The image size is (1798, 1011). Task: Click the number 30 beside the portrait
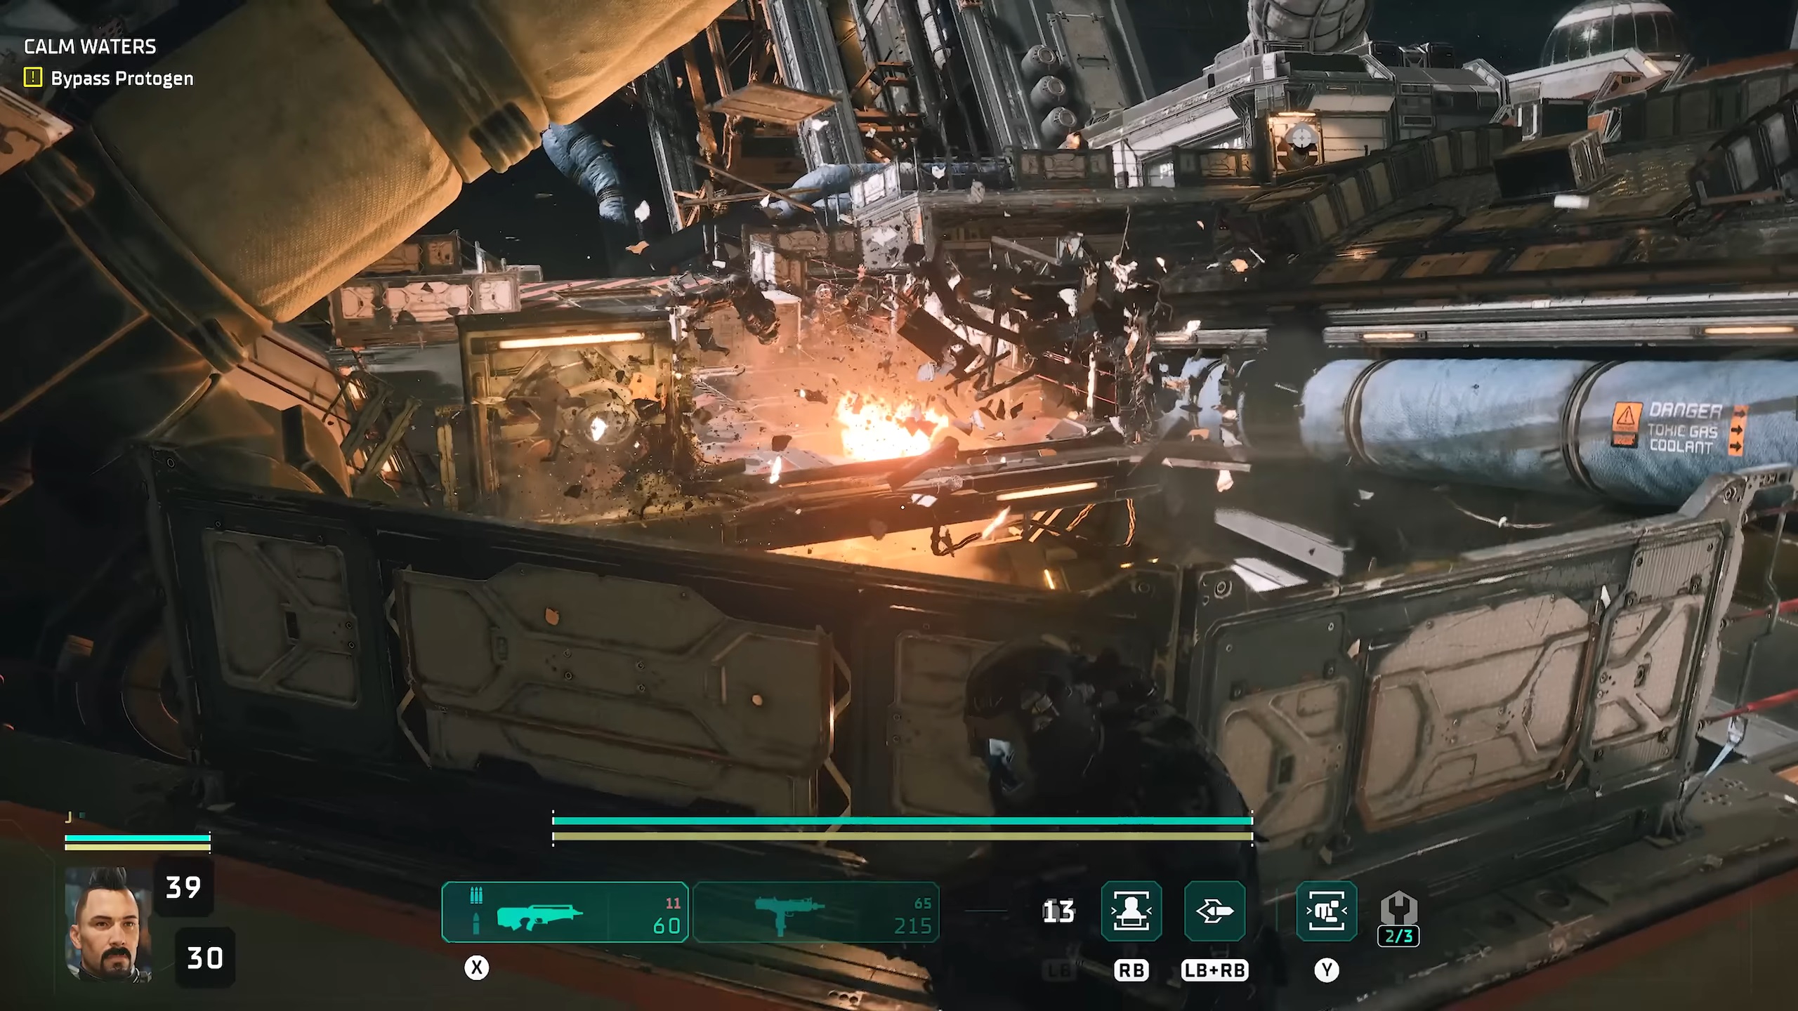coord(204,958)
